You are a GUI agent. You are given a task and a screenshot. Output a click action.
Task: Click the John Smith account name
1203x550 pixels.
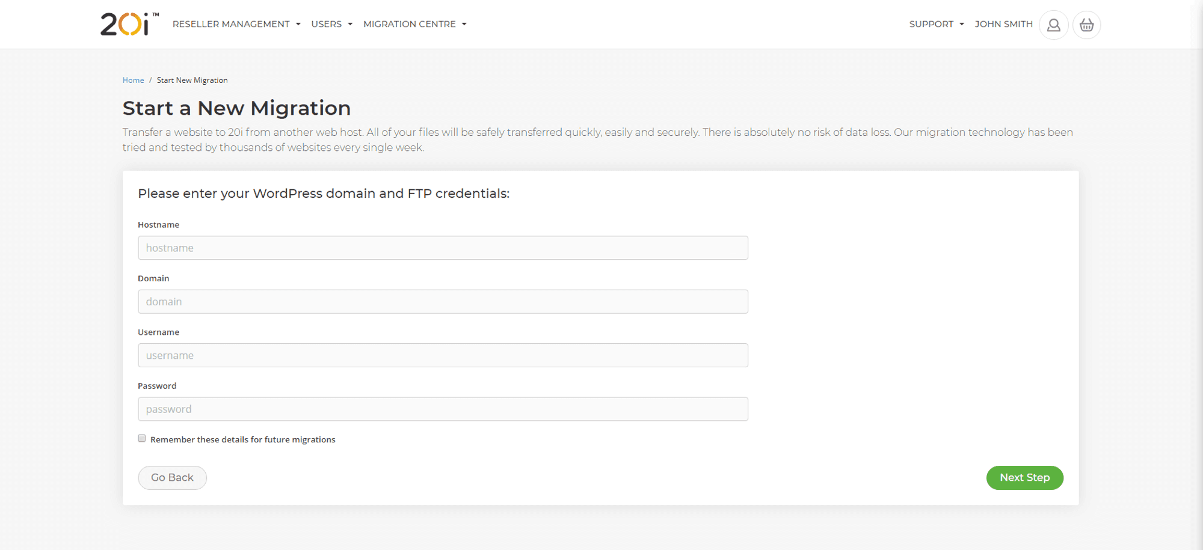pyautogui.click(x=1003, y=24)
